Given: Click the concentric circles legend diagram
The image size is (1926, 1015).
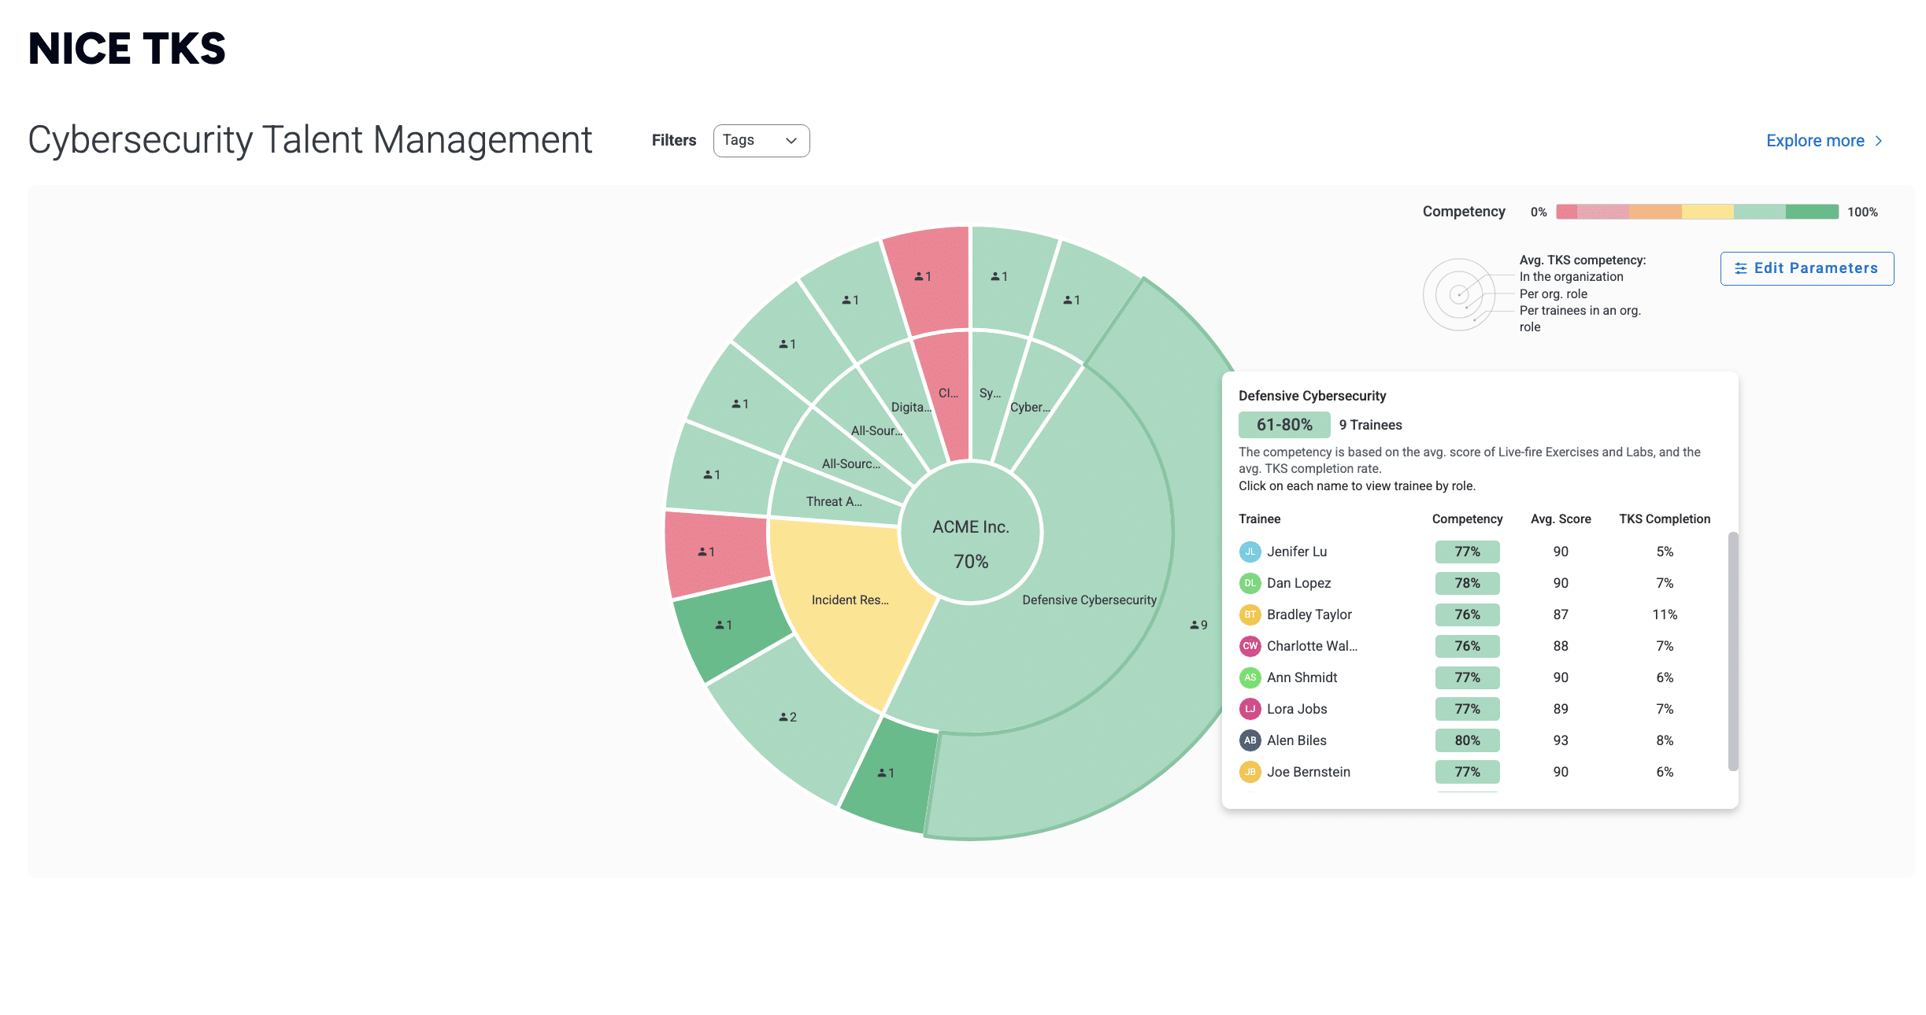Looking at the screenshot, I should point(1458,295).
